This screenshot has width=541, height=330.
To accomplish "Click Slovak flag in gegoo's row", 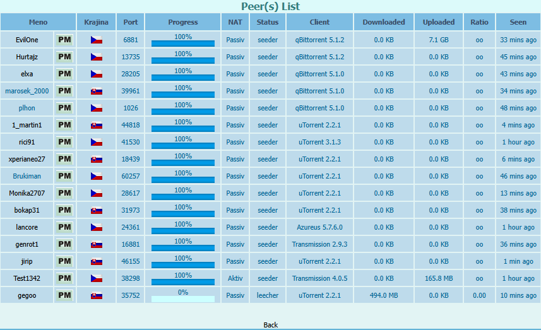I will 96,295.
